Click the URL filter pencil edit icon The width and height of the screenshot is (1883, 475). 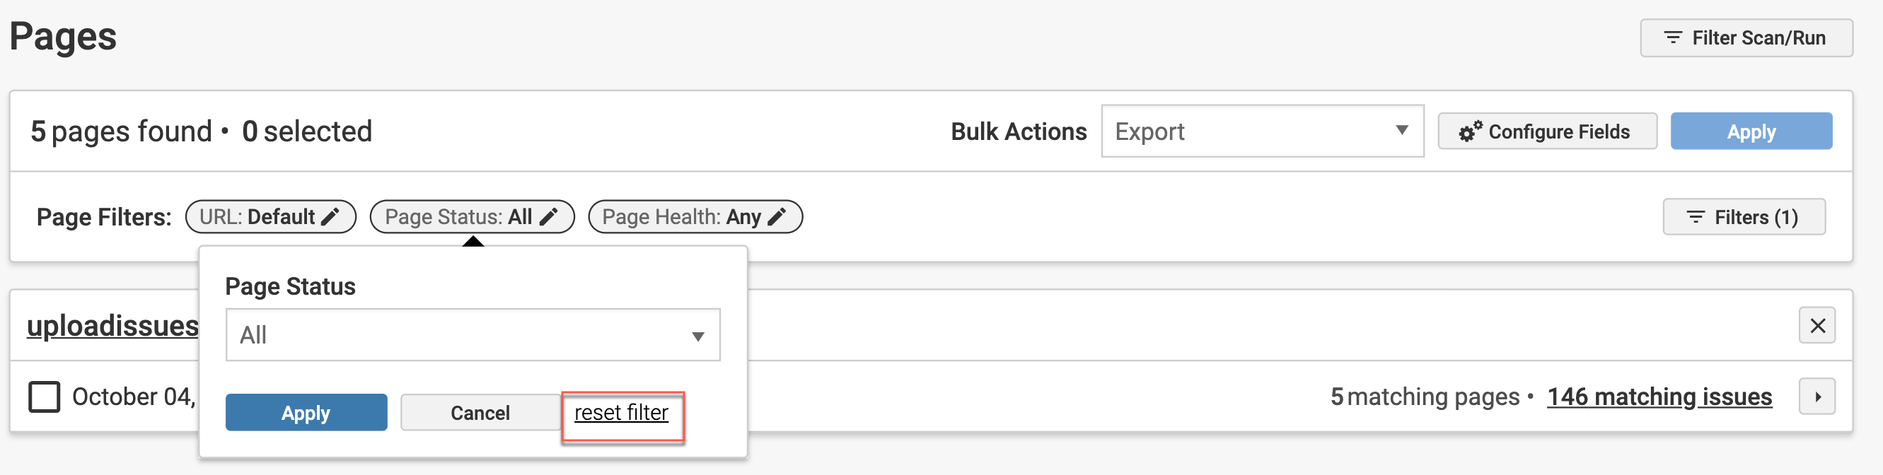point(330,217)
